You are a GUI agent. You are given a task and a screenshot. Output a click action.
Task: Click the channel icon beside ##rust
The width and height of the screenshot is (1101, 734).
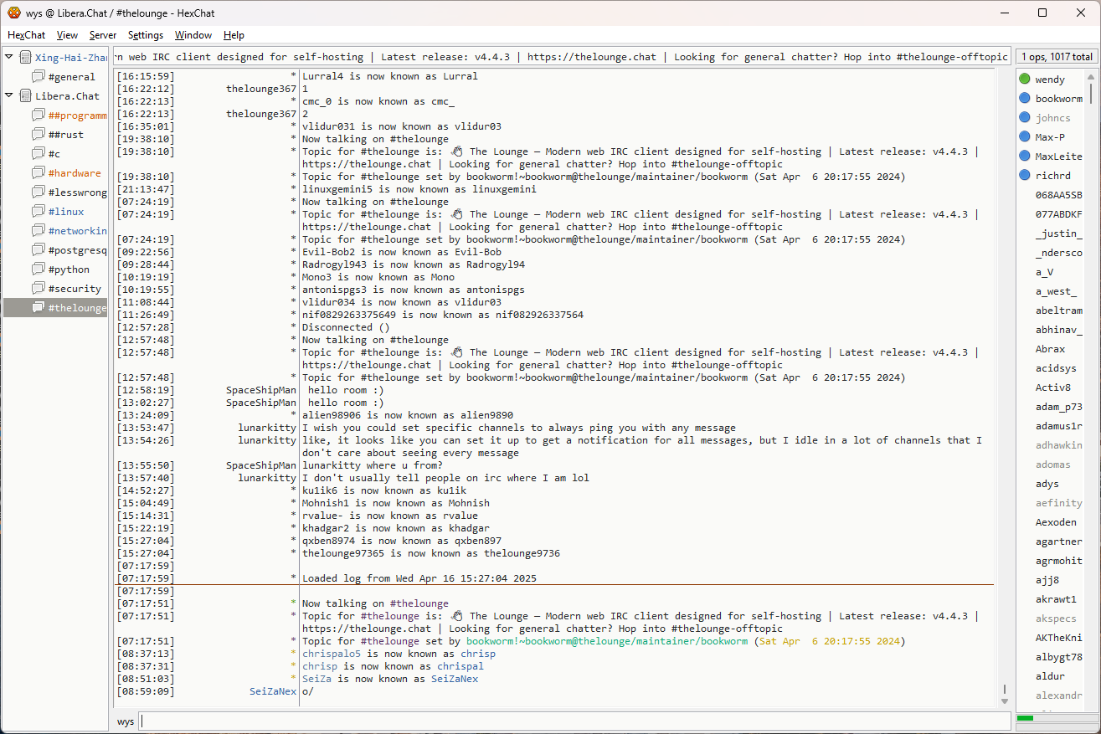(39, 135)
